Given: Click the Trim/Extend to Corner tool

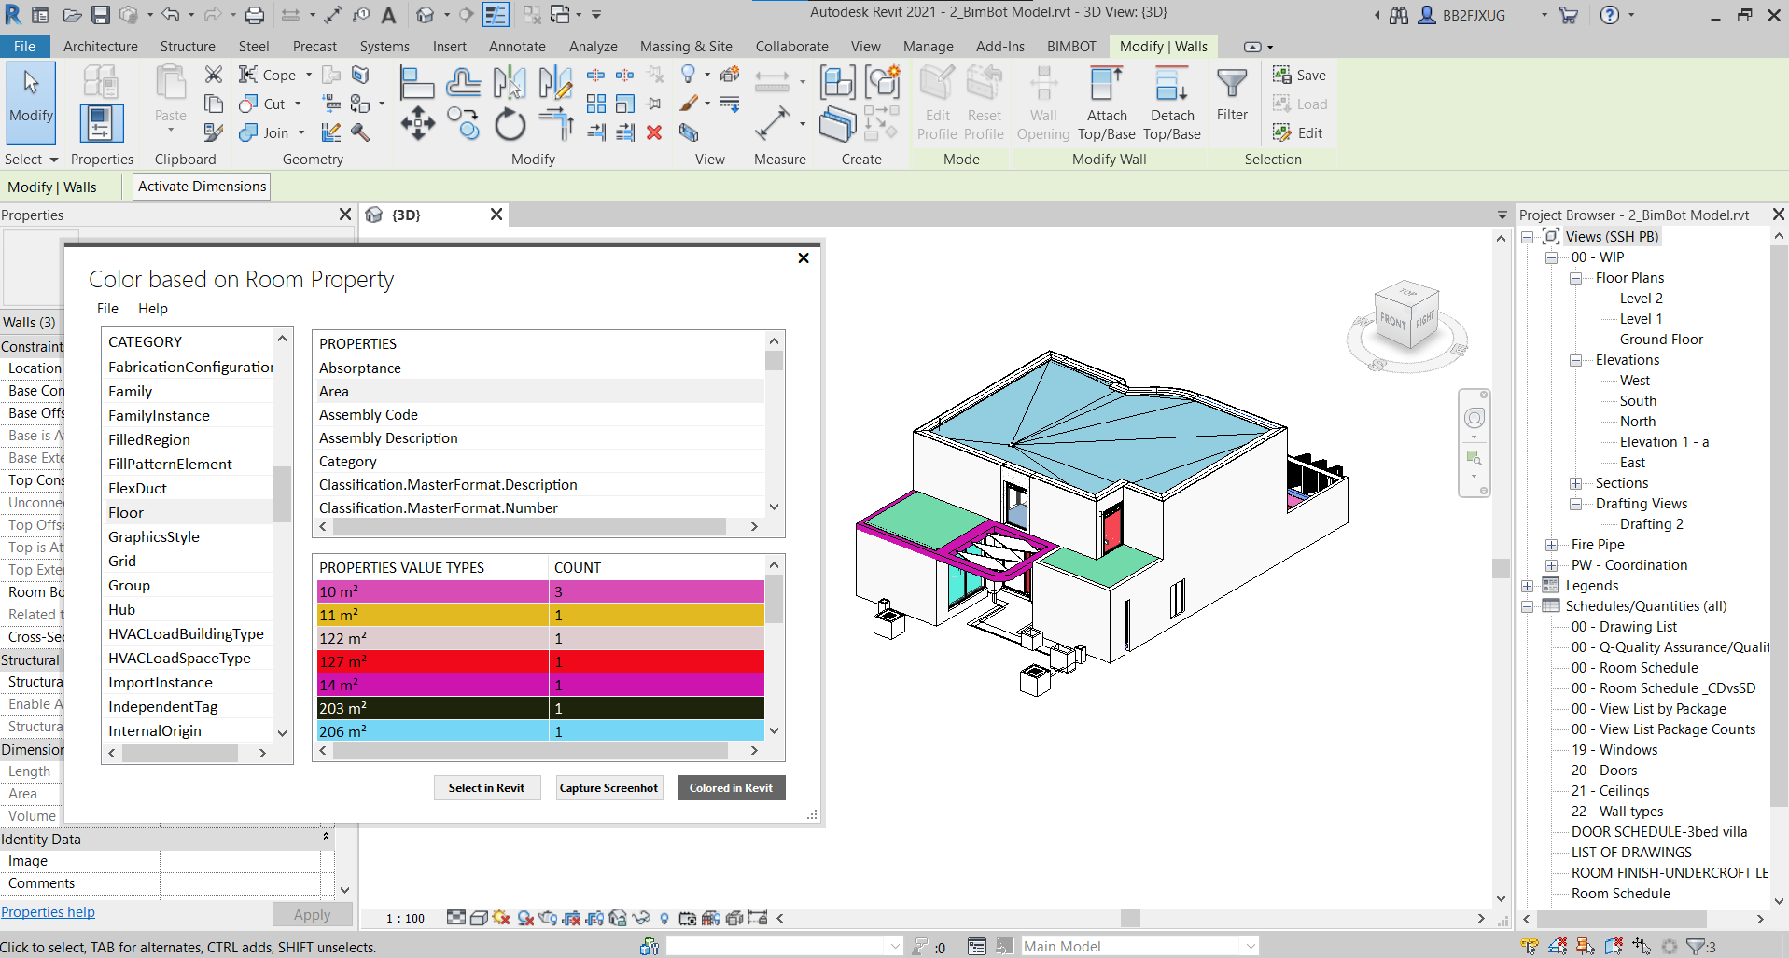Looking at the screenshot, I should point(556,123).
